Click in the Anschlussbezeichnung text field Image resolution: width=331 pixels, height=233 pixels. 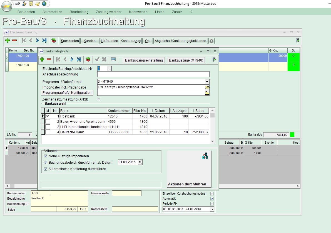[153, 74]
